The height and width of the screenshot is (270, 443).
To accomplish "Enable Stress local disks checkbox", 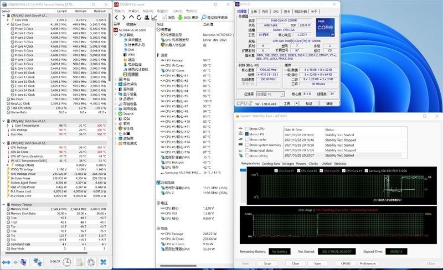I will (247, 150).
